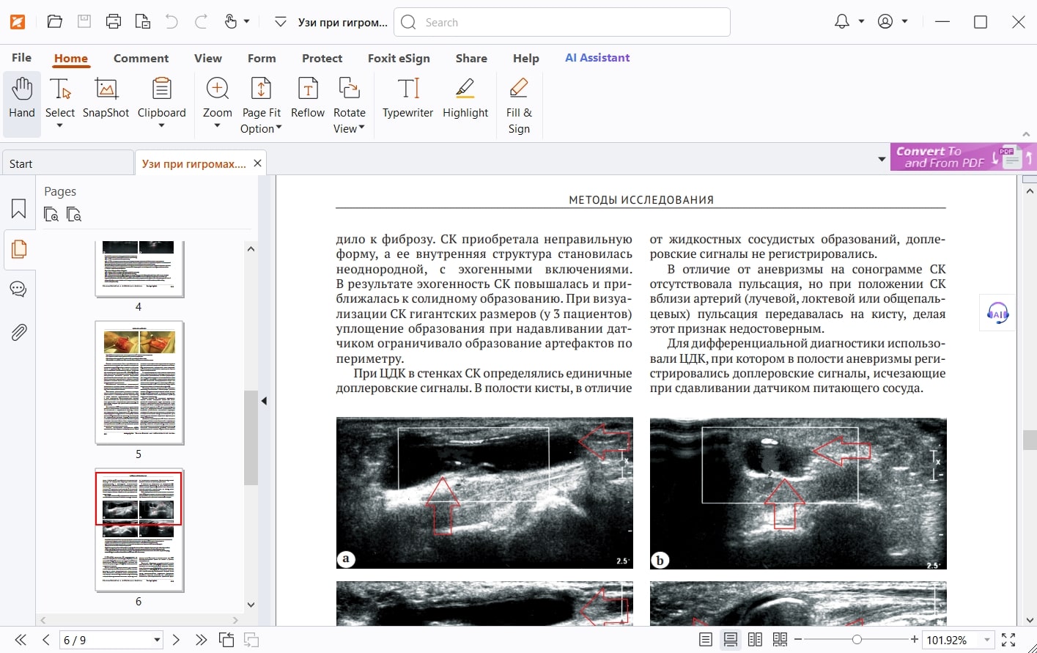Go to the last page
This screenshot has width=1037, height=653.
coord(202,640)
